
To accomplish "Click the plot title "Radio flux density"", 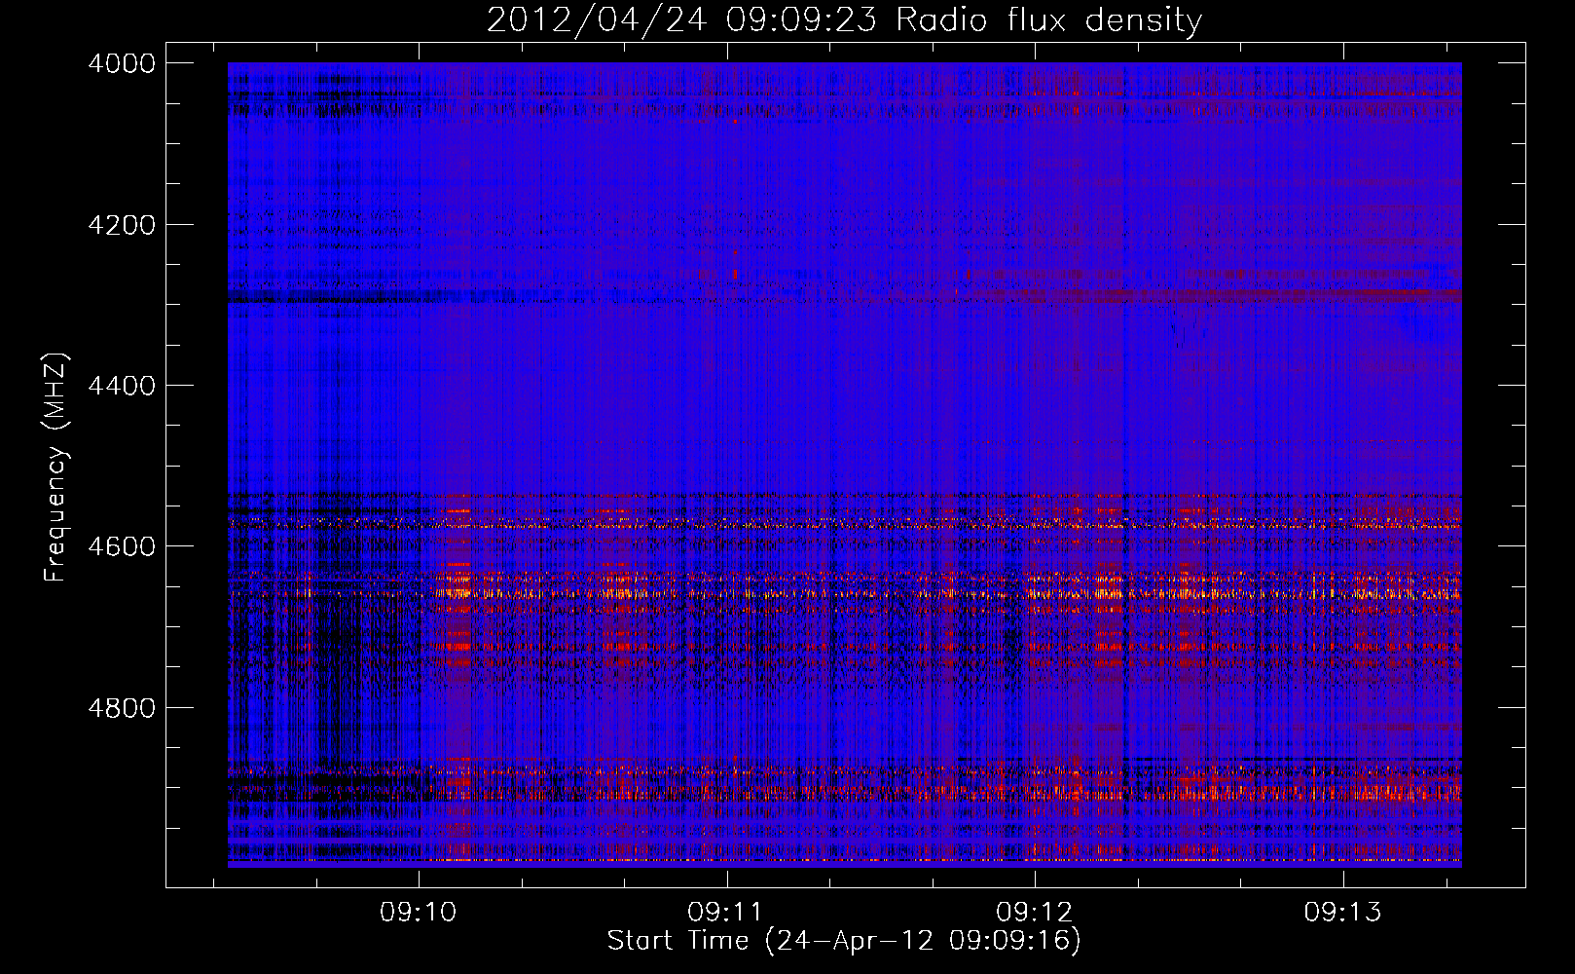I will click(x=1049, y=20).
